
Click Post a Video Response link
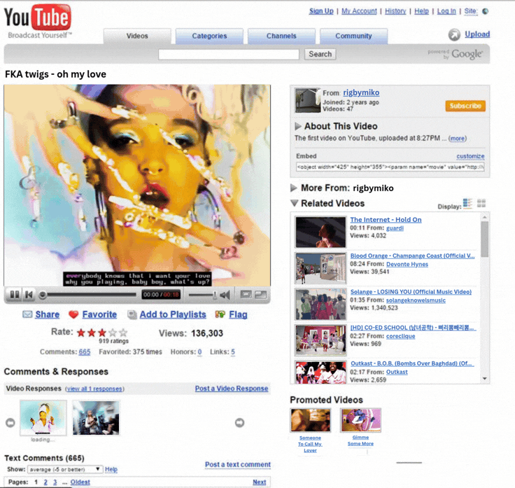232,389
